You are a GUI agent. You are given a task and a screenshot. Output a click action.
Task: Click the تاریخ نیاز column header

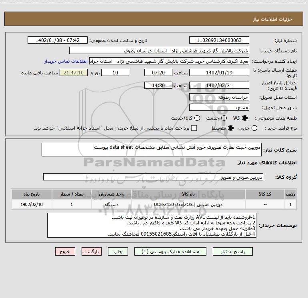(x=32, y=194)
